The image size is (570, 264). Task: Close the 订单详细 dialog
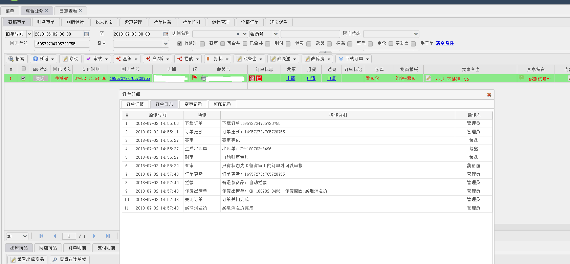(489, 95)
